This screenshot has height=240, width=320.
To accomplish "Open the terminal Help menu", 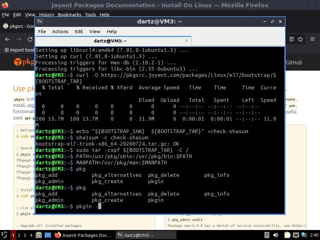I will 112,32.
